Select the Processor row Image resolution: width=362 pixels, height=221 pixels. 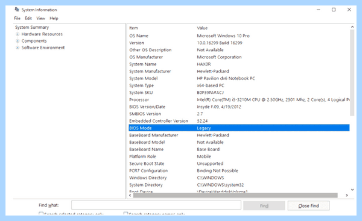pos(239,100)
